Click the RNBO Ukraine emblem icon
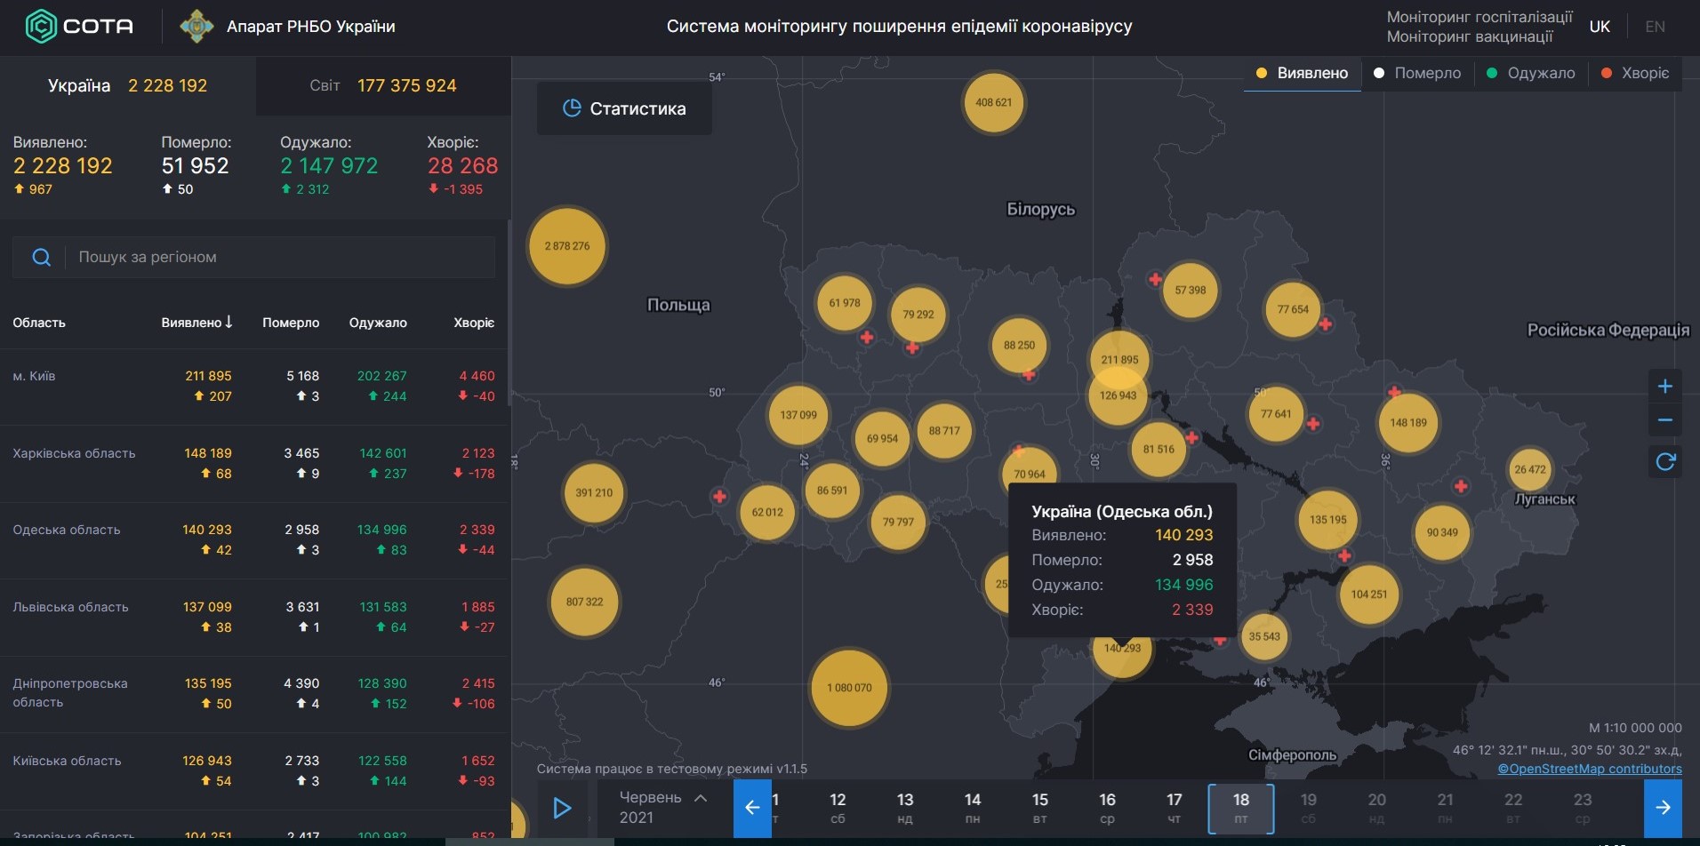 196,27
